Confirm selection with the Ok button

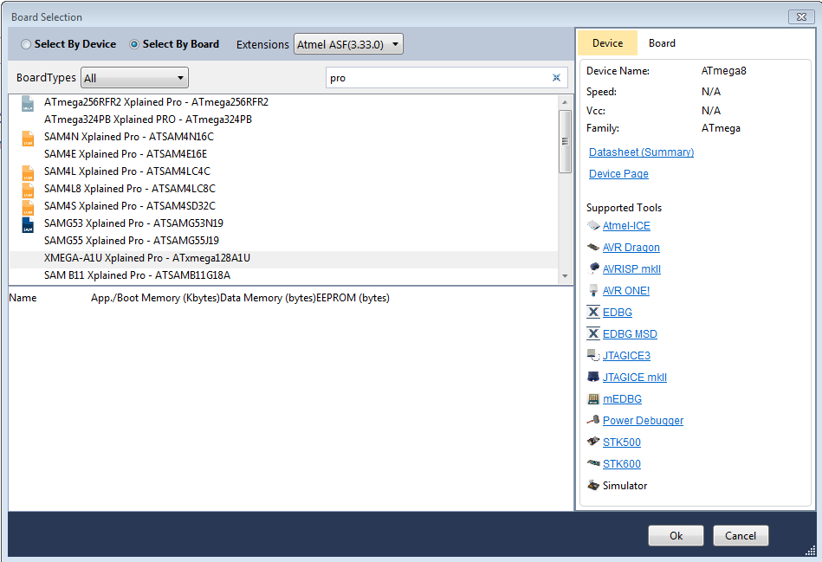point(676,536)
